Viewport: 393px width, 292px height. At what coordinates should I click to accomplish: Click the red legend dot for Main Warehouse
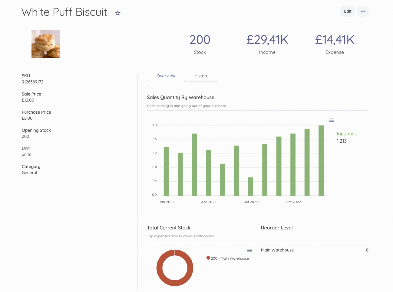208,258
